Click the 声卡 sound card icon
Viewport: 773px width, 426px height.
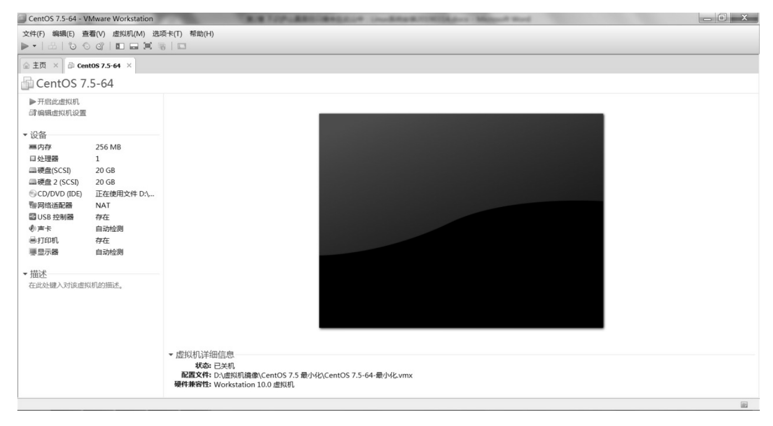(x=33, y=229)
